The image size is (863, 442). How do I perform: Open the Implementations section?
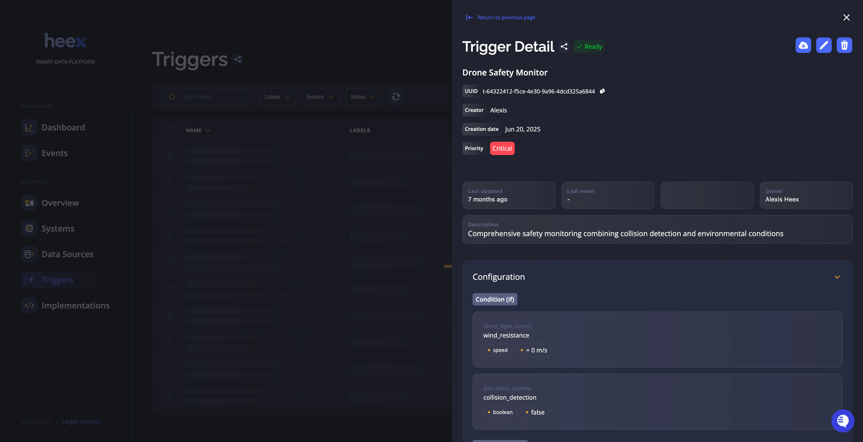click(75, 305)
